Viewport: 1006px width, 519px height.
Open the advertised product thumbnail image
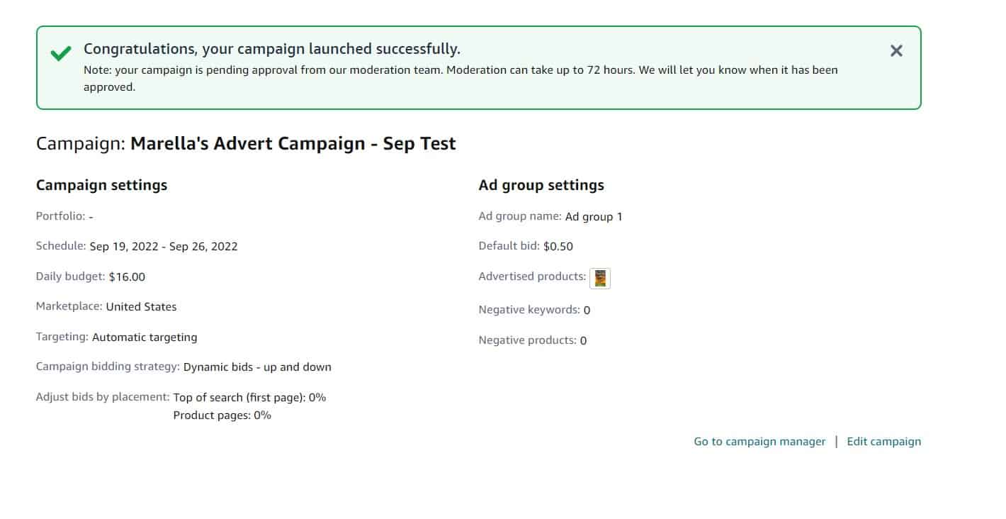click(x=600, y=278)
